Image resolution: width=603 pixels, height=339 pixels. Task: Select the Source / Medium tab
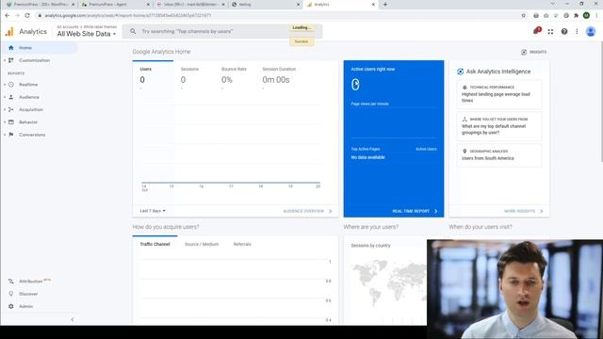click(x=202, y=244)
